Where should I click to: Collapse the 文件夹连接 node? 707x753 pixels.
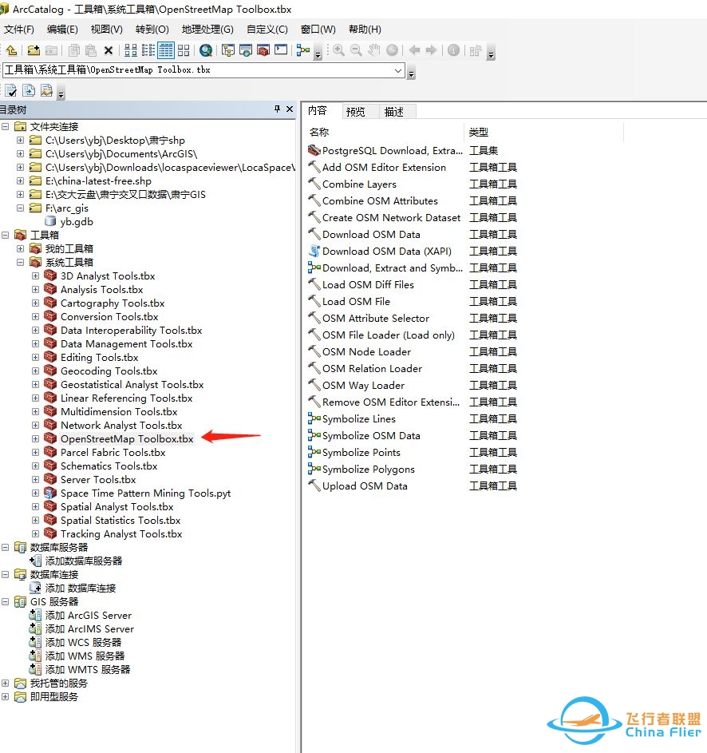coord(5,127)
